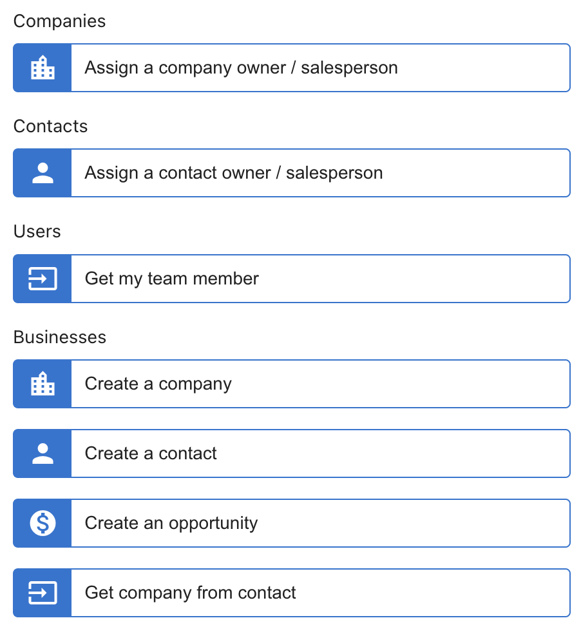Click the 'Businesses' section heading
581x627 pixels.
[x=59, y=337]
